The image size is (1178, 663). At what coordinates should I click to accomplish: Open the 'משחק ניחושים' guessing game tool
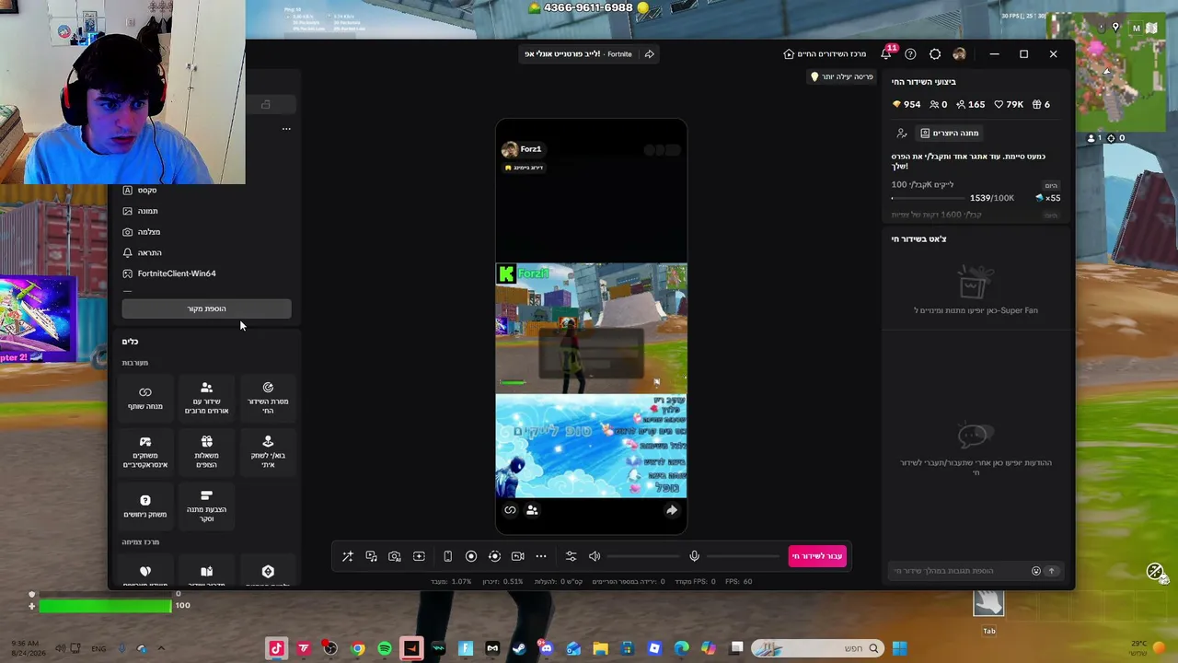click(x=145, y=506)
